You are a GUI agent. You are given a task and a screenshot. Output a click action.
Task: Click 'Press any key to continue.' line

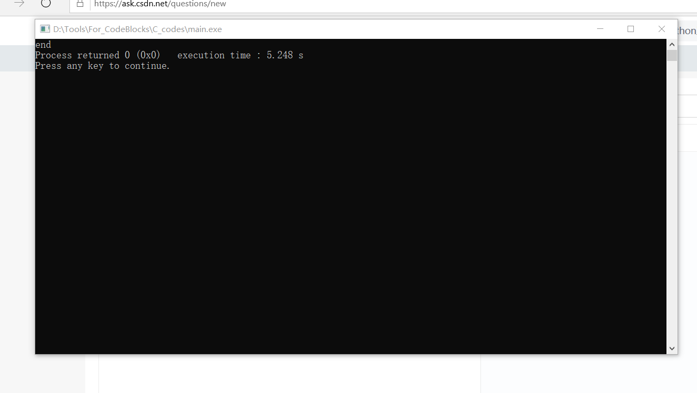tap(103, 66)
